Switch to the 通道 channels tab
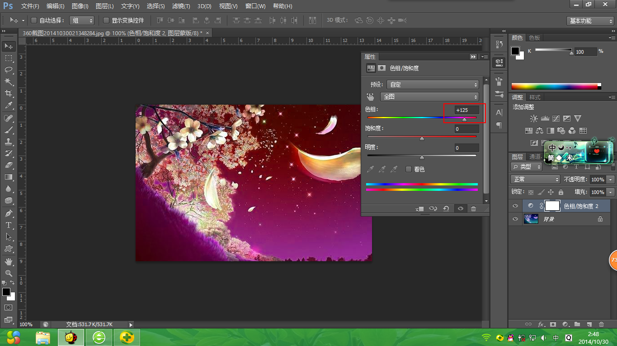The image size is (617, 346). point(535,157)
